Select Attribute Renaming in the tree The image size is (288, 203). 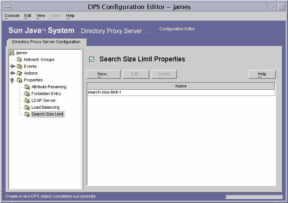[49, 87]
